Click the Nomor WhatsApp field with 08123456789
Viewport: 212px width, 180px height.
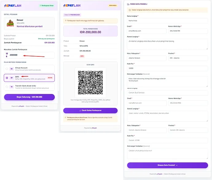[188, 31]
